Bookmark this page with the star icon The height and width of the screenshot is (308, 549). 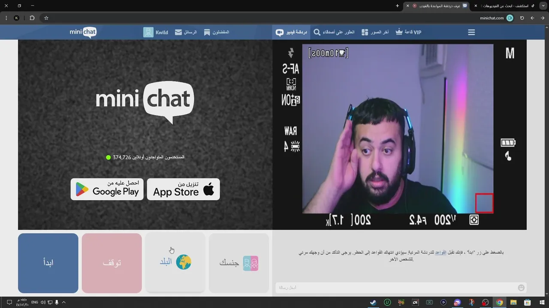point(46,18)
